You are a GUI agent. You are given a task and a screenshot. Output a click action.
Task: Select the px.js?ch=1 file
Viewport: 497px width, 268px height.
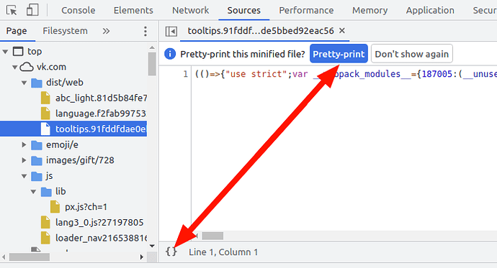pos(86,207)
